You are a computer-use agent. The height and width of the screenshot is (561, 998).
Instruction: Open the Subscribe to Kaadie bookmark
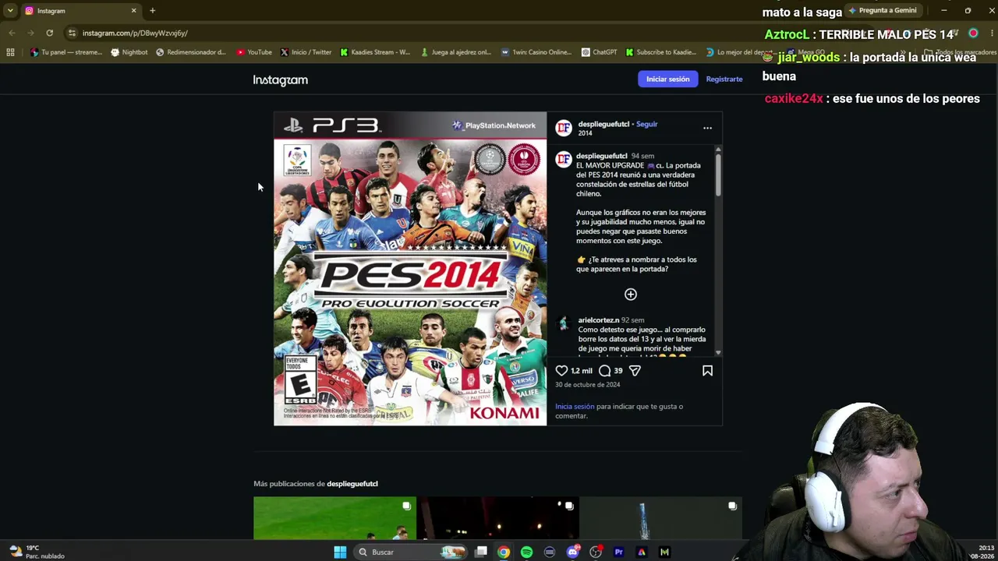tap(661, 52)
